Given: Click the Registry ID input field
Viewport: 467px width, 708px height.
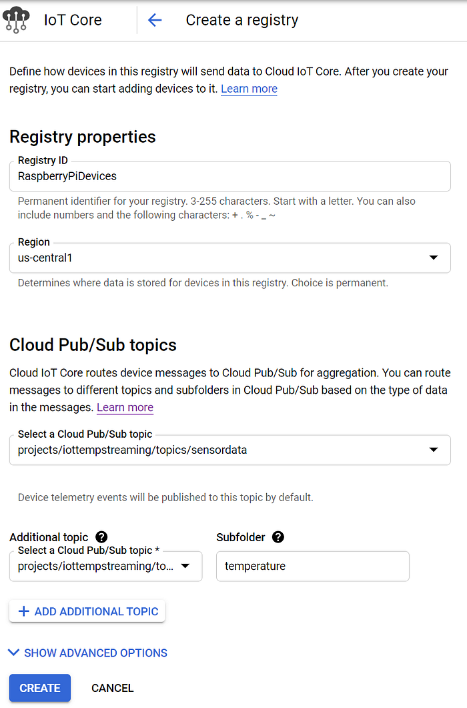Looking at the screenshot, I should tap(230, 176).
